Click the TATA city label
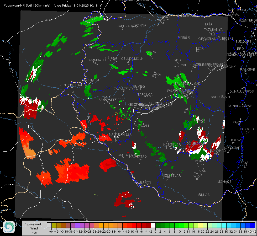Screen dimensions: 257x236 tap(208, 24)
